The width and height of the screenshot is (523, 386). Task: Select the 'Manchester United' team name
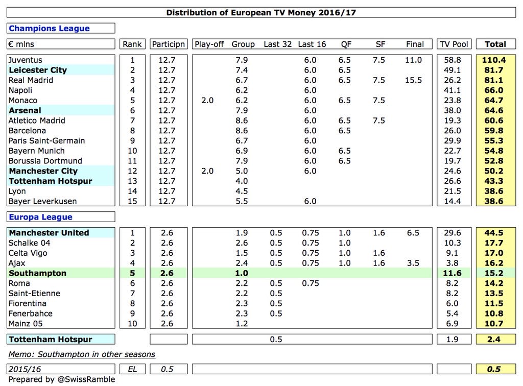[x=49, y=233]
